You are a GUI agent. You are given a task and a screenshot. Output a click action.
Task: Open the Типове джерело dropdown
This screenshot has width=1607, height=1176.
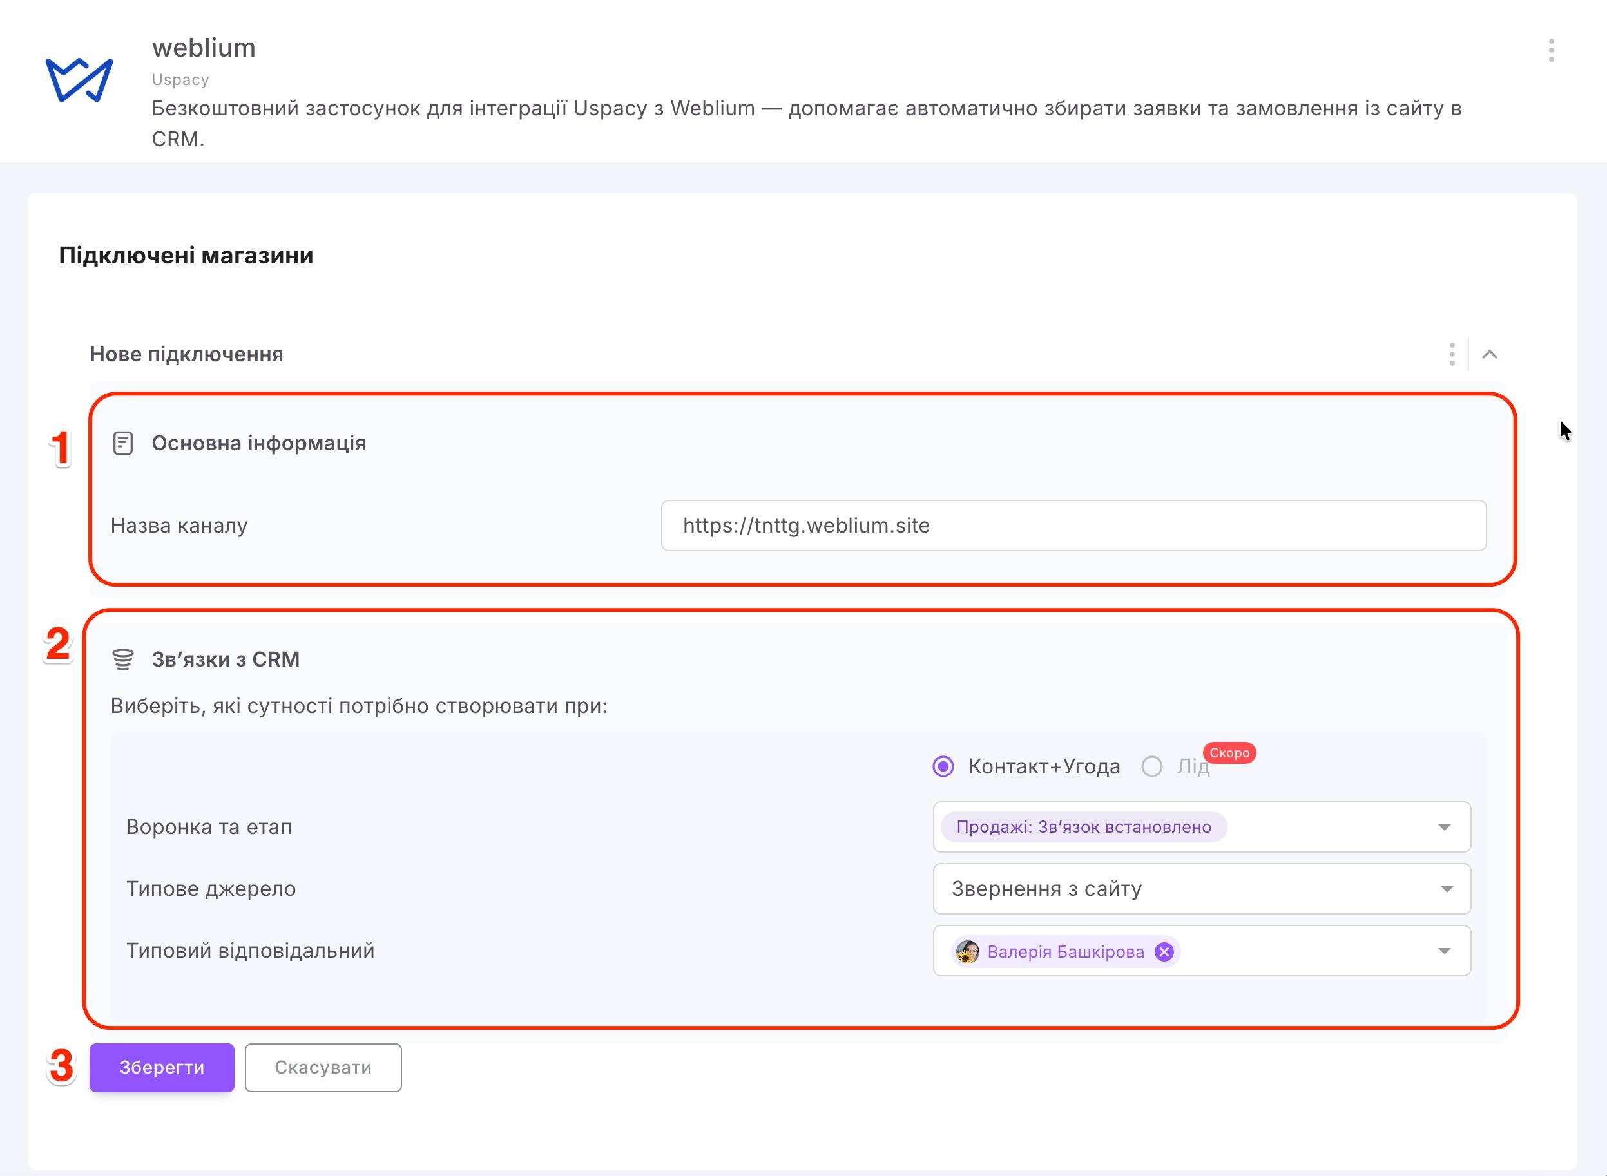click(x=1201, y=888)
